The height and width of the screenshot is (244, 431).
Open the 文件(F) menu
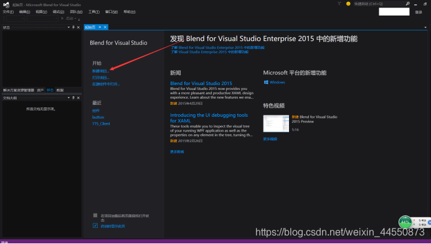(x=8, y=12)
